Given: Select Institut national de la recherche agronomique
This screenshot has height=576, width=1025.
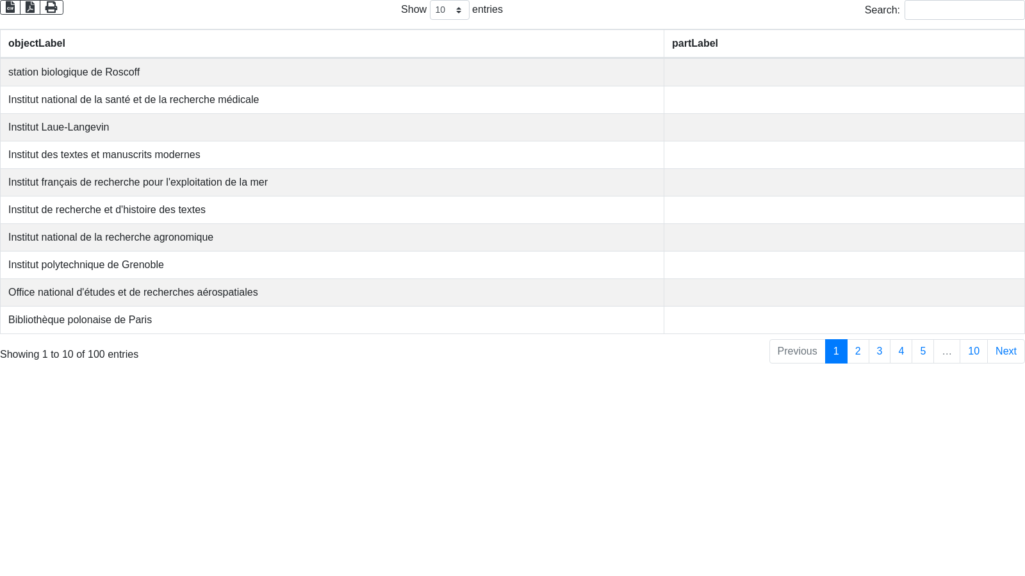Looking at the screenshot, I should point(512,237).
